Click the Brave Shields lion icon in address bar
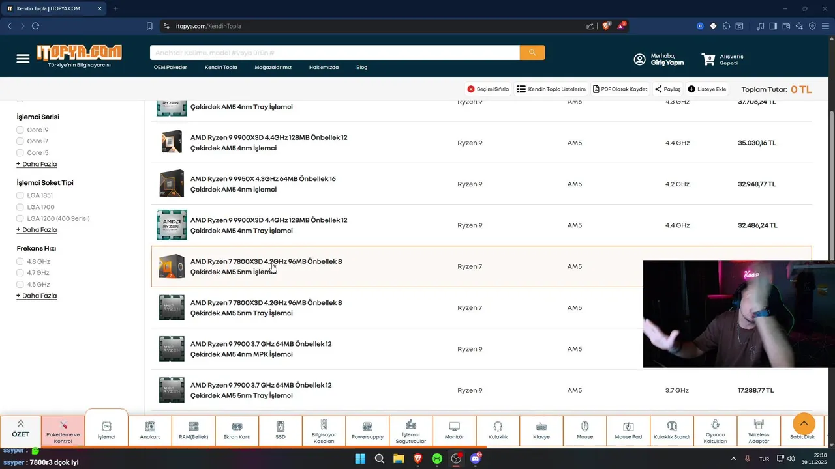The width and height of the screenshot is (835, 469). (606, 26)
